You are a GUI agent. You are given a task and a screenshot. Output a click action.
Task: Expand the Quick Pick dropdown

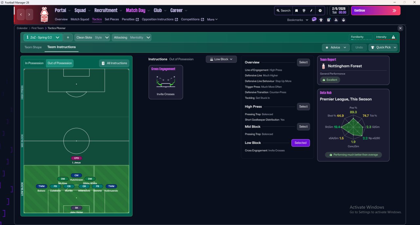(x=383, y=47)
